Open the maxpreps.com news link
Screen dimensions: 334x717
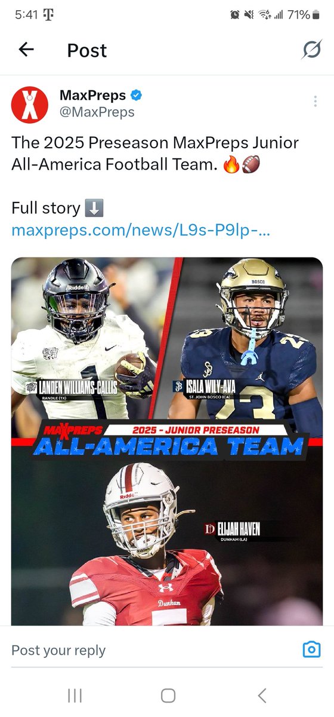141,229
